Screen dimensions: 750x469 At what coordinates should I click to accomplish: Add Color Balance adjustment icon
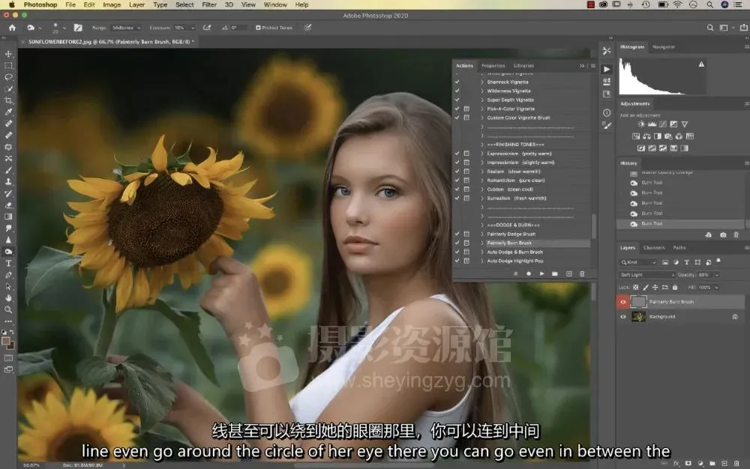pos(646,136)
